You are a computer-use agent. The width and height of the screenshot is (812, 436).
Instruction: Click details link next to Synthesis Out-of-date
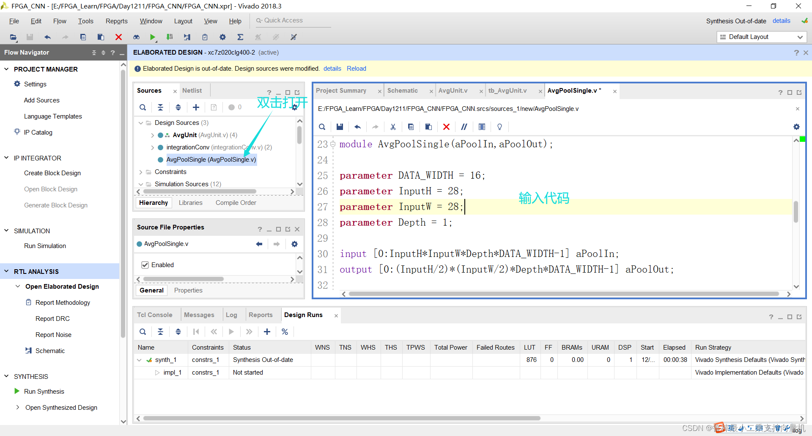[781, 21]
